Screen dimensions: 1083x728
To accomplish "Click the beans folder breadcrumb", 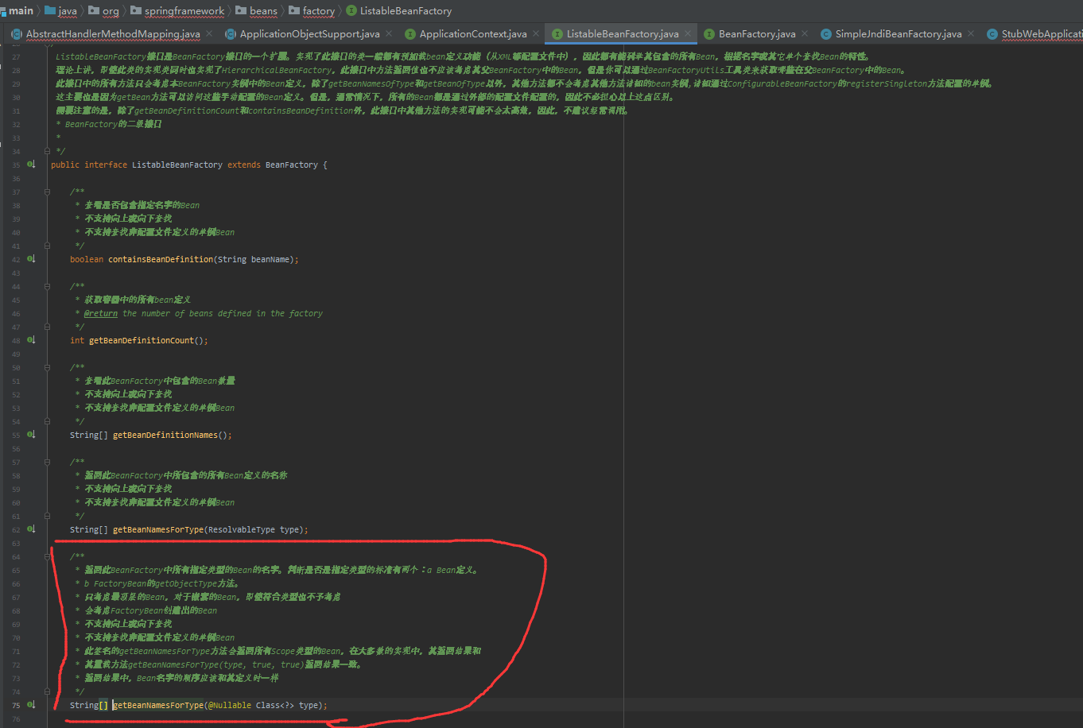I will (x=257, y=10).
